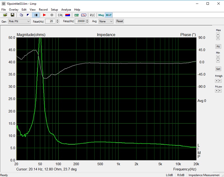Start recording with the red play icon
224x177 pixels.
(x=45, y=15)
